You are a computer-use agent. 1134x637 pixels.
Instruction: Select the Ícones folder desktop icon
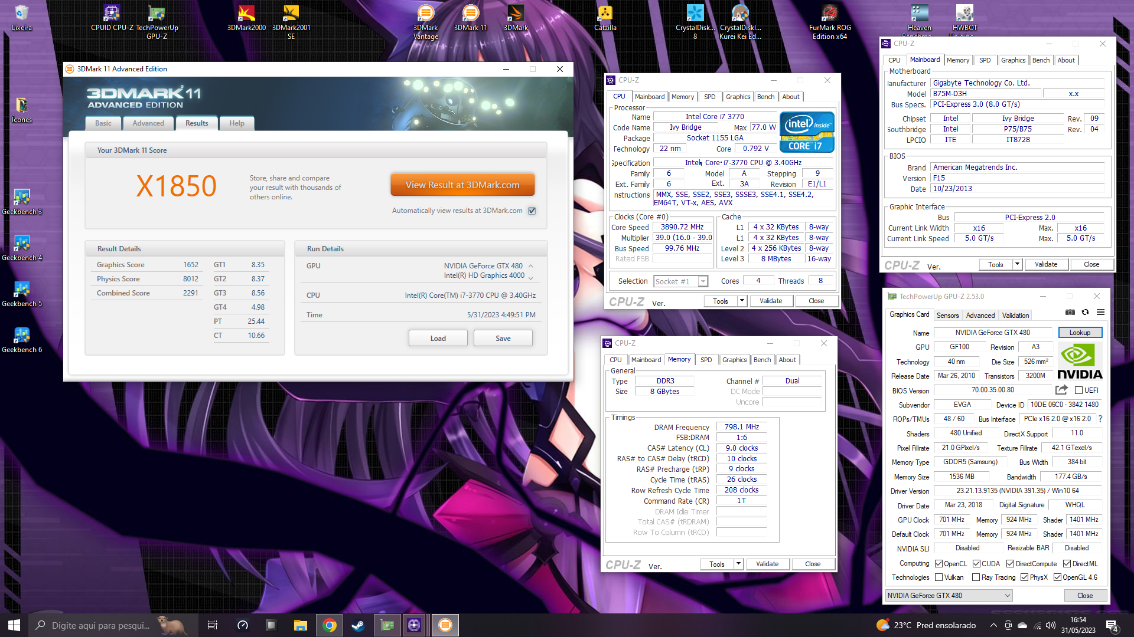click(x=22, y=111)
